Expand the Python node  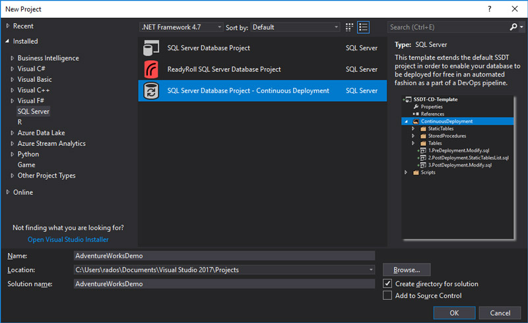pyautogui.click(x=13, y=154)
